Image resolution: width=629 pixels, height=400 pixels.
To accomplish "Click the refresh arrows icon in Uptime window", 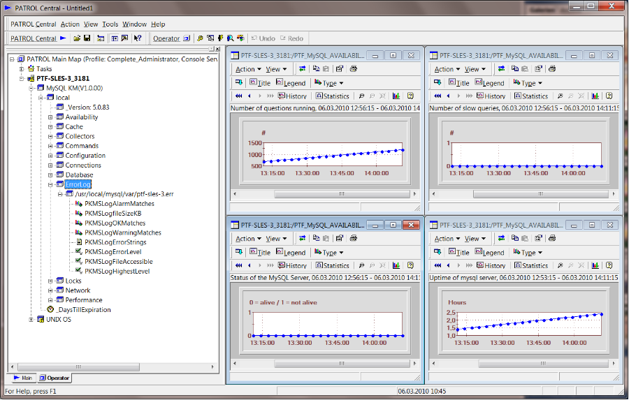I will click(501, 238).
